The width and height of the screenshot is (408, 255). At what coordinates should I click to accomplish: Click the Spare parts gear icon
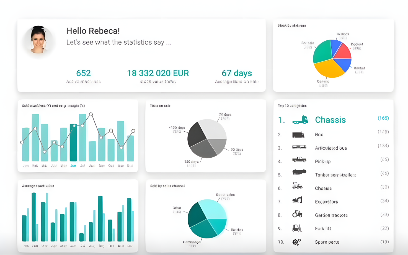296,242
